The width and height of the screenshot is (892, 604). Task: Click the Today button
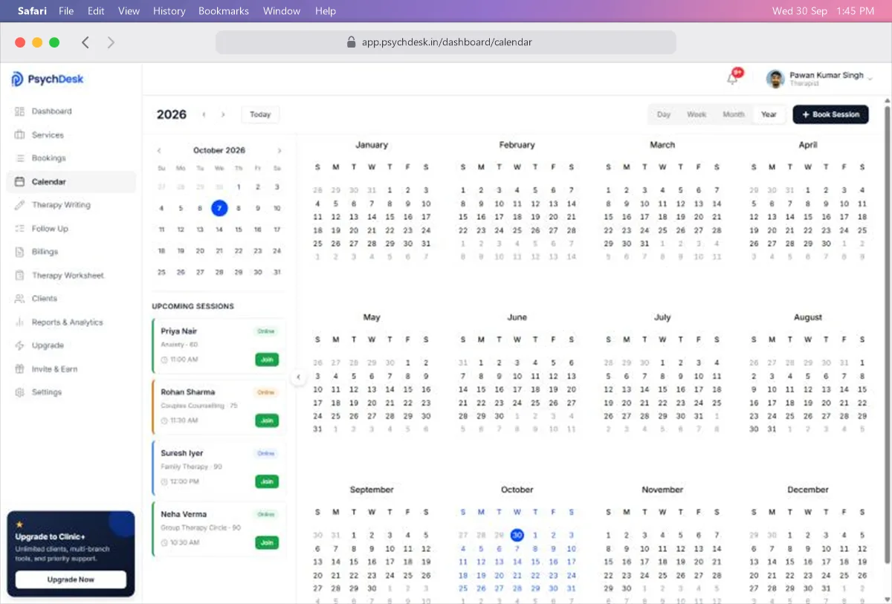tap(260, 114)
